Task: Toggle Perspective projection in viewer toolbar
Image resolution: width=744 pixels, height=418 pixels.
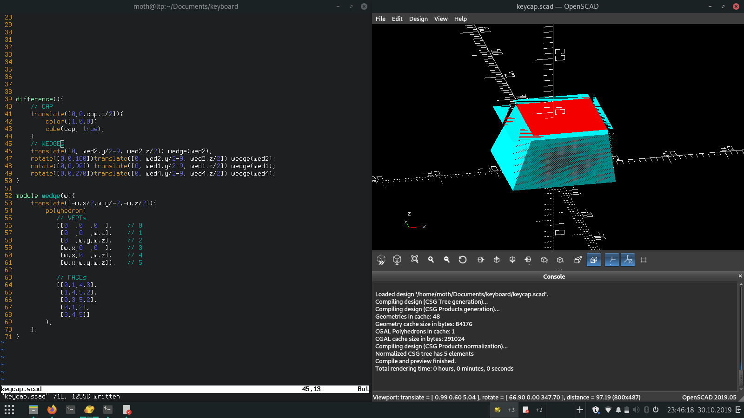Action: (x=578, y=260)
